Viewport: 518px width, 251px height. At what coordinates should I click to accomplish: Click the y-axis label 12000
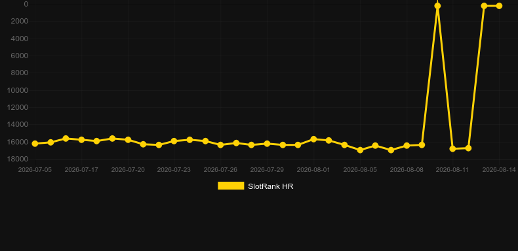(18, 108)
